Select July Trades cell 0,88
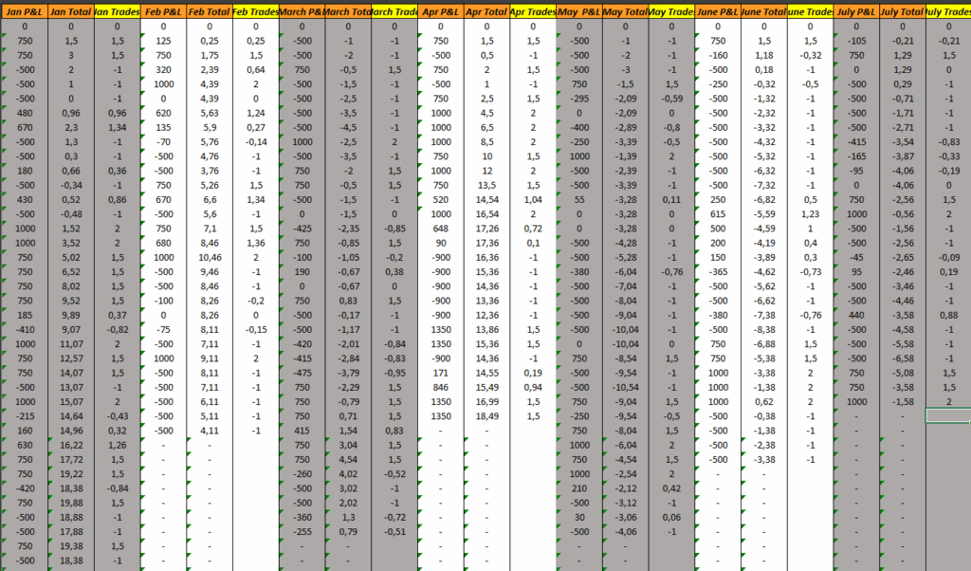 pyautogui.click(x=948, y=315)
